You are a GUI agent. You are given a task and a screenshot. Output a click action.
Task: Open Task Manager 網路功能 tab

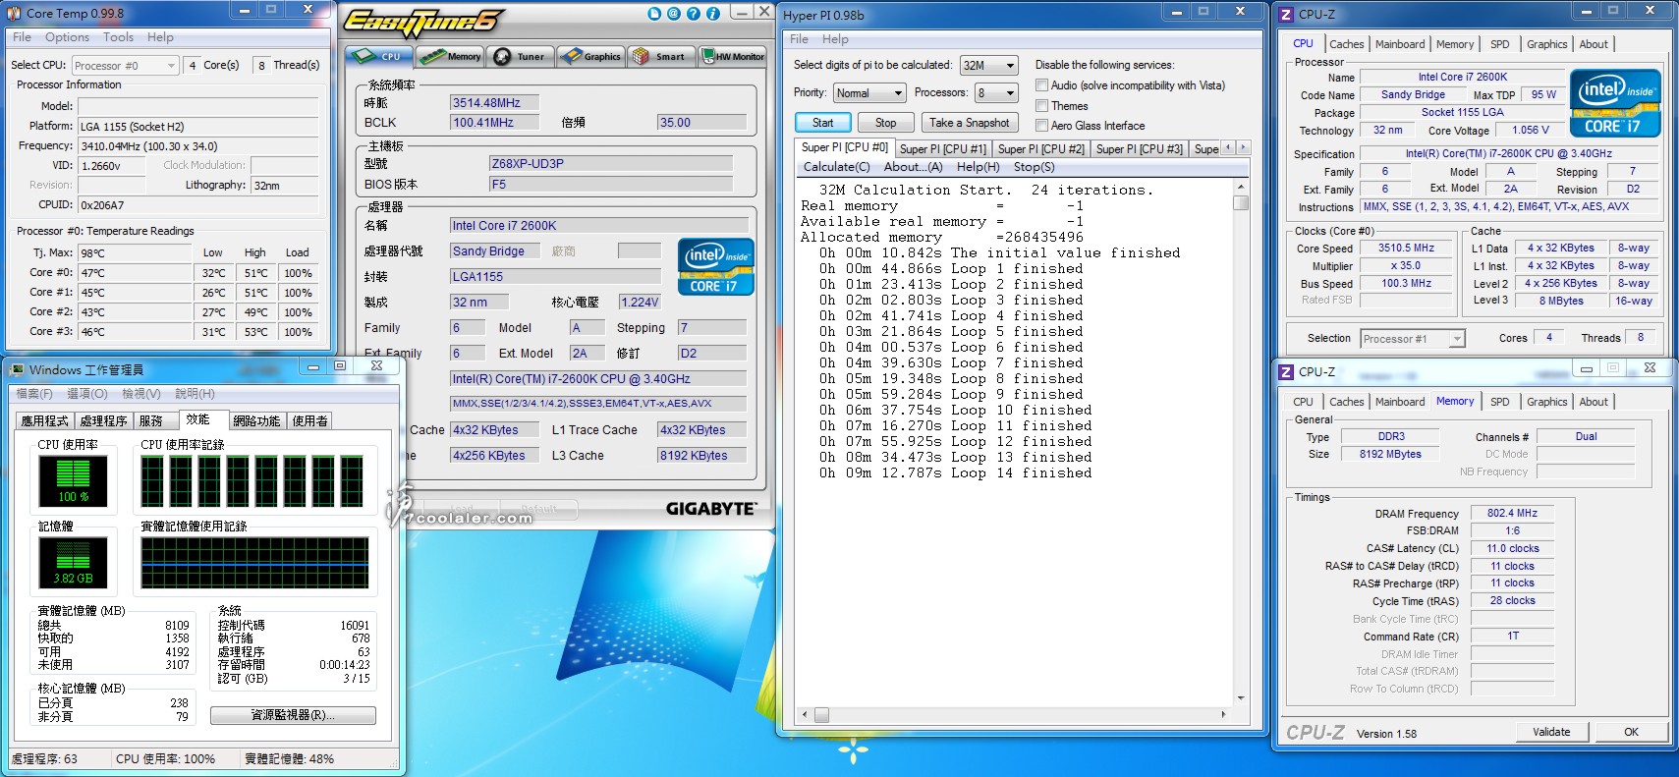[x=256, y=420]
